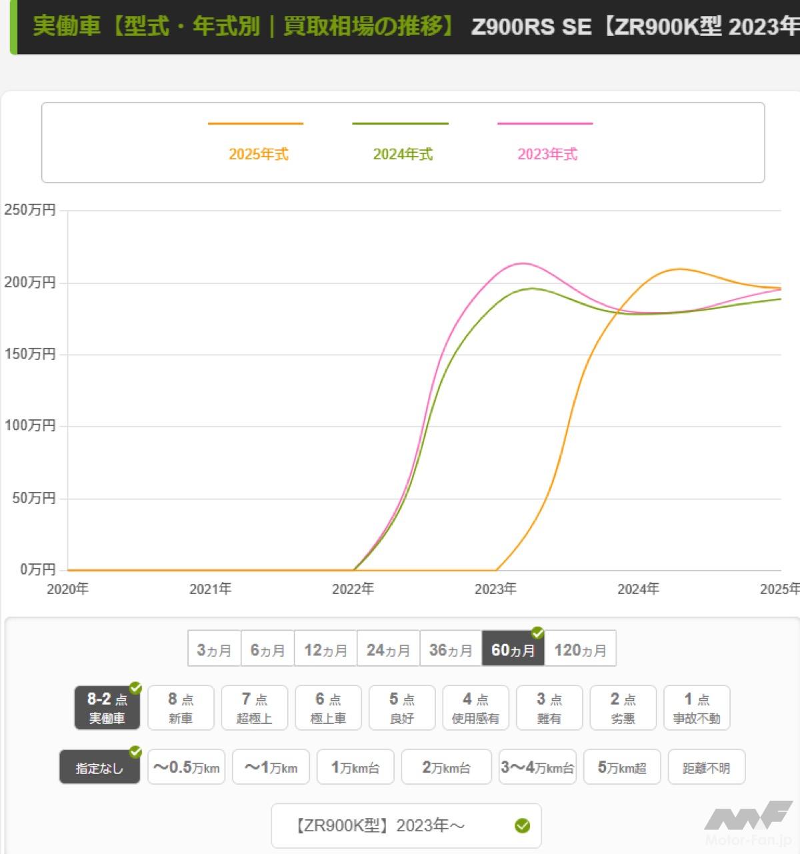This screenshot has height=854, width=800.
Task: Select the 8-2点 実働車 condition
Action: [107, 708]
